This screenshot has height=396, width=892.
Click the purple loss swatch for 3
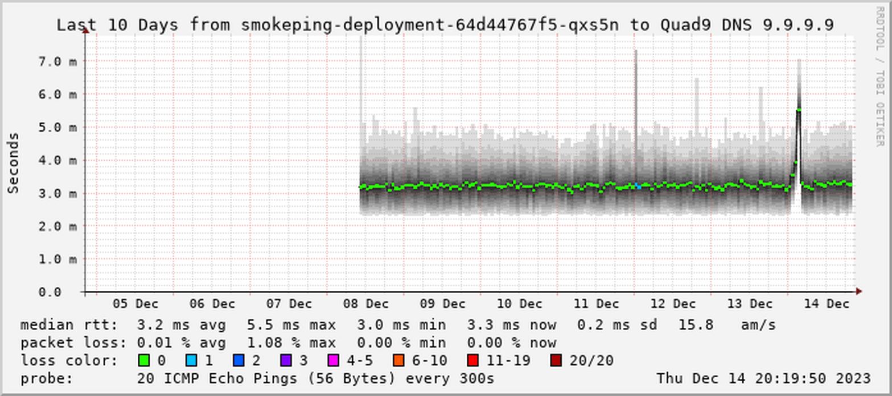click(x=286, y=360)
